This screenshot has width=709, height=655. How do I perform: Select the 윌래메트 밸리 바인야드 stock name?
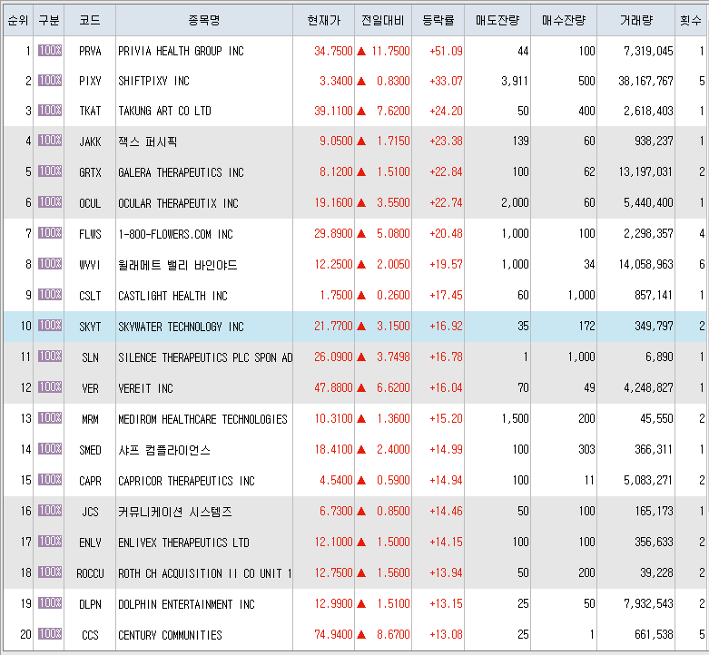178,265
